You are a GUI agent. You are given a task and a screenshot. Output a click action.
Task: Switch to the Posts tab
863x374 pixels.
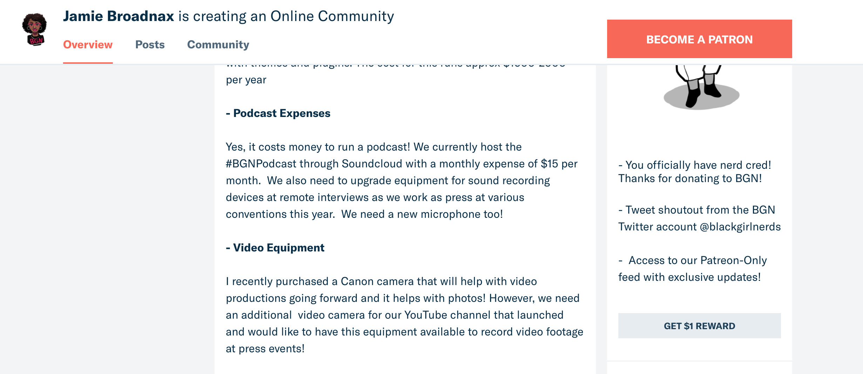[x=150, y=44]
